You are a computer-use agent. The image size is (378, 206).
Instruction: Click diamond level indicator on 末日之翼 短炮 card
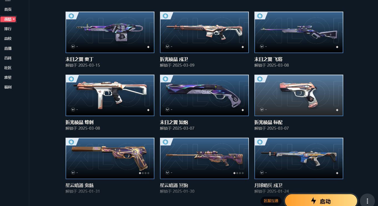click(243, 110)
